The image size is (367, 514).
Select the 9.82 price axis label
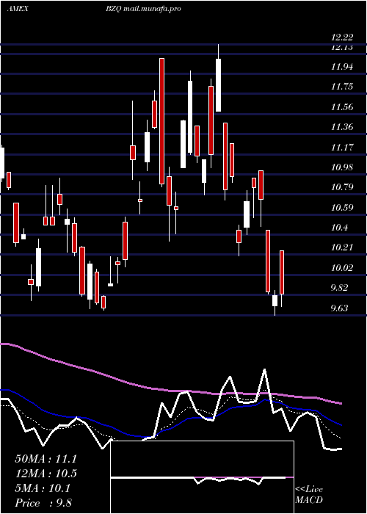[339, 288]
